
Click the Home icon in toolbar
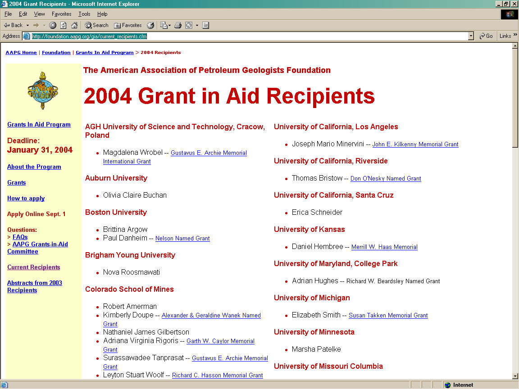click(x=74, y=25)
